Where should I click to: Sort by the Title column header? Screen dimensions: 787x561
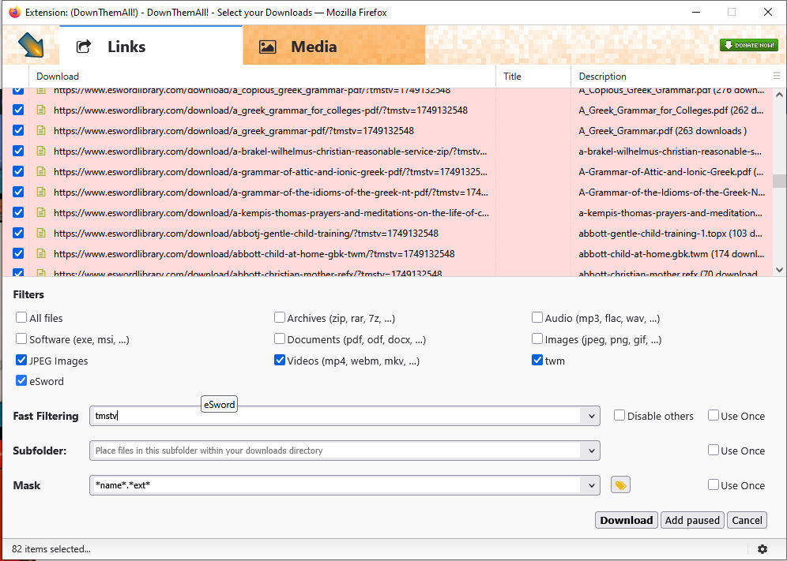(533, 77)
